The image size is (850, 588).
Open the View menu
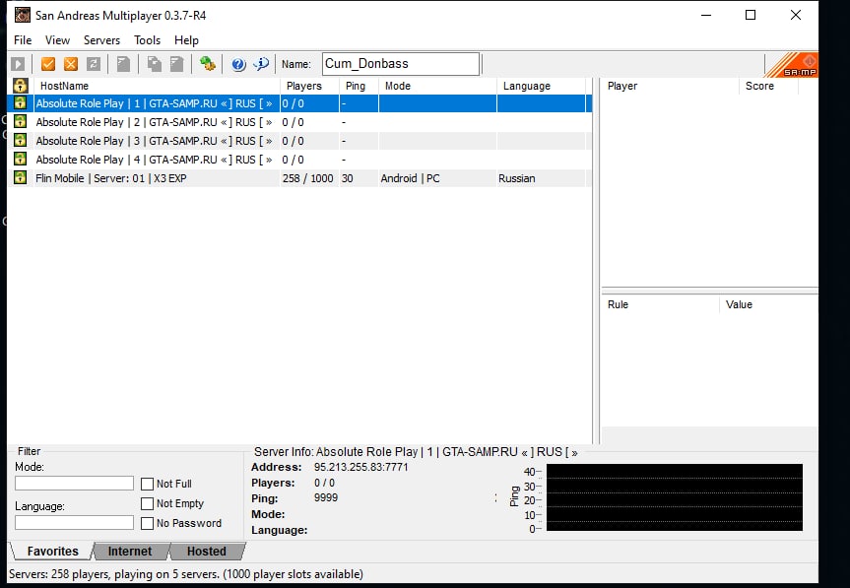[57, 40]
